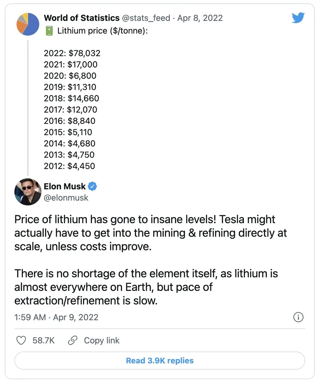Open the 1:59 AM Apr 9, 2022 timestamp

[x=56, y=317]
